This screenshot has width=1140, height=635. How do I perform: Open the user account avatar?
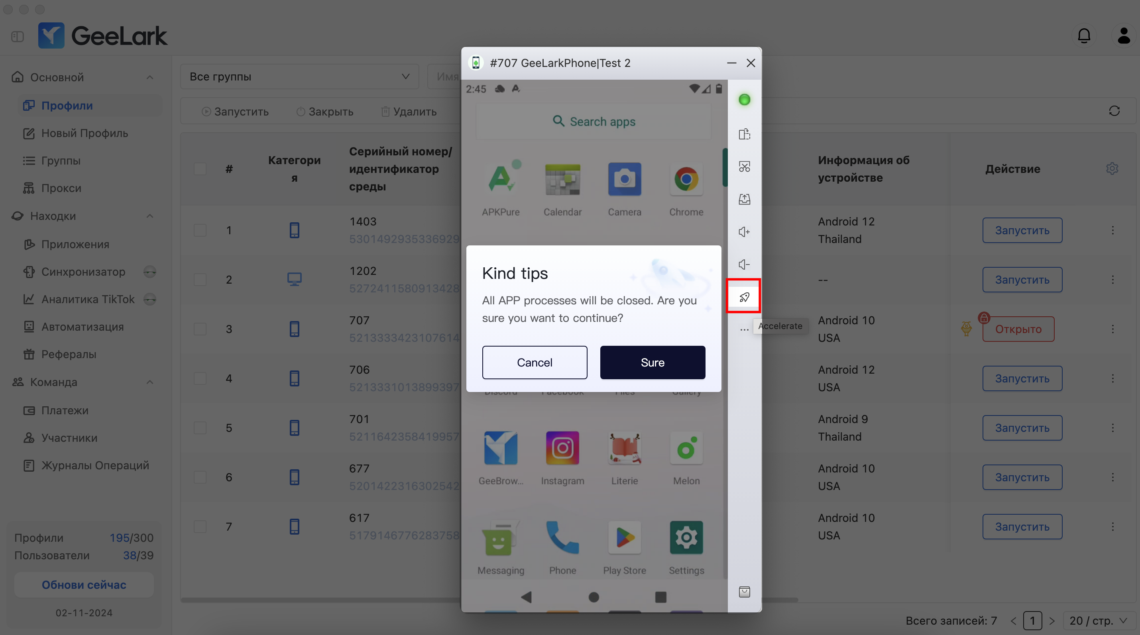point(1123,36)
